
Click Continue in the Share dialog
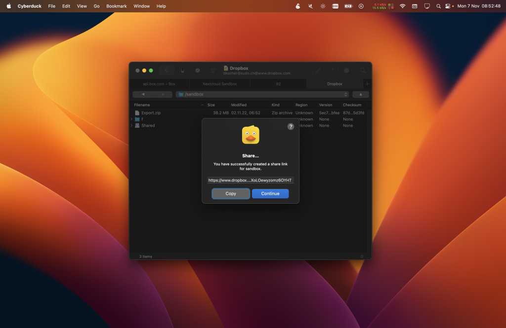[x=270, y=194]
